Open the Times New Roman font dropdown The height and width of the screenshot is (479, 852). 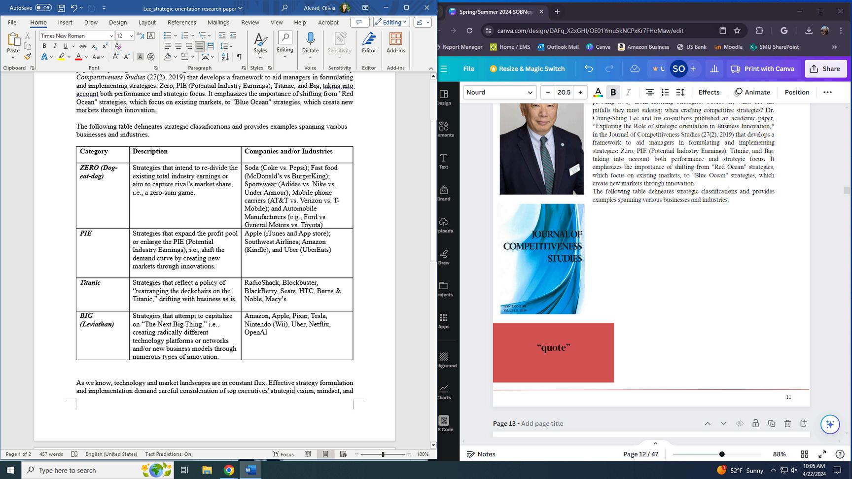pyautogui.click(x=111, y=35)
